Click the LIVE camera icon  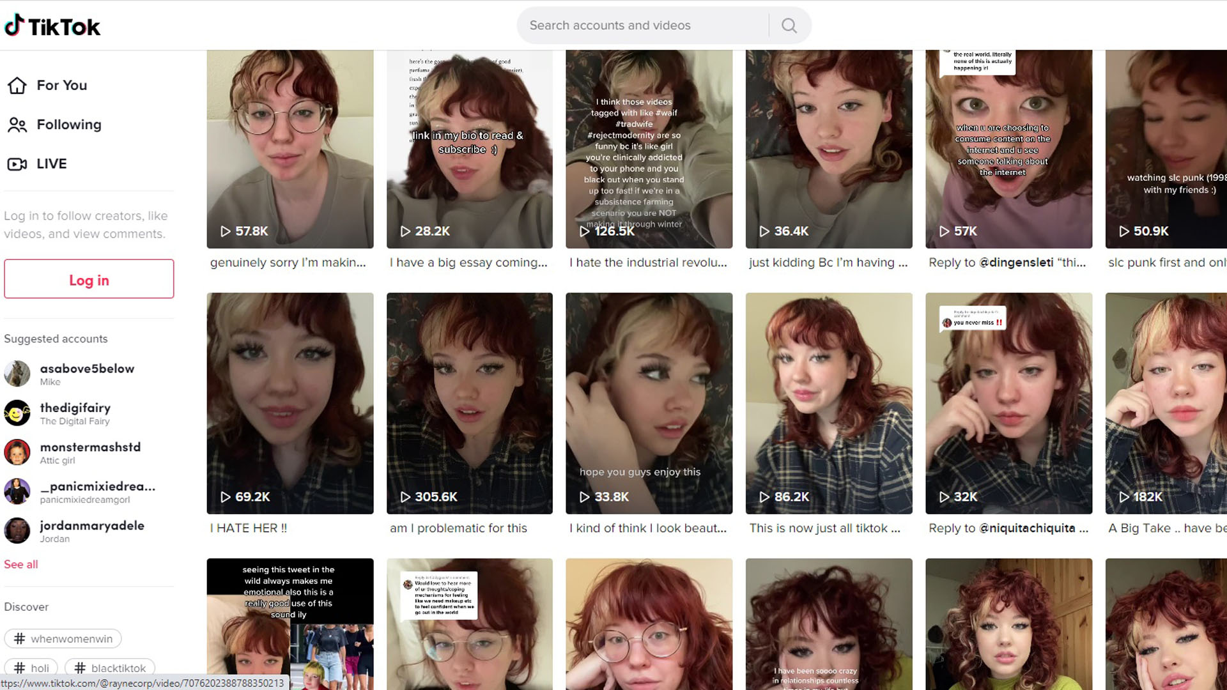(17, 164)
